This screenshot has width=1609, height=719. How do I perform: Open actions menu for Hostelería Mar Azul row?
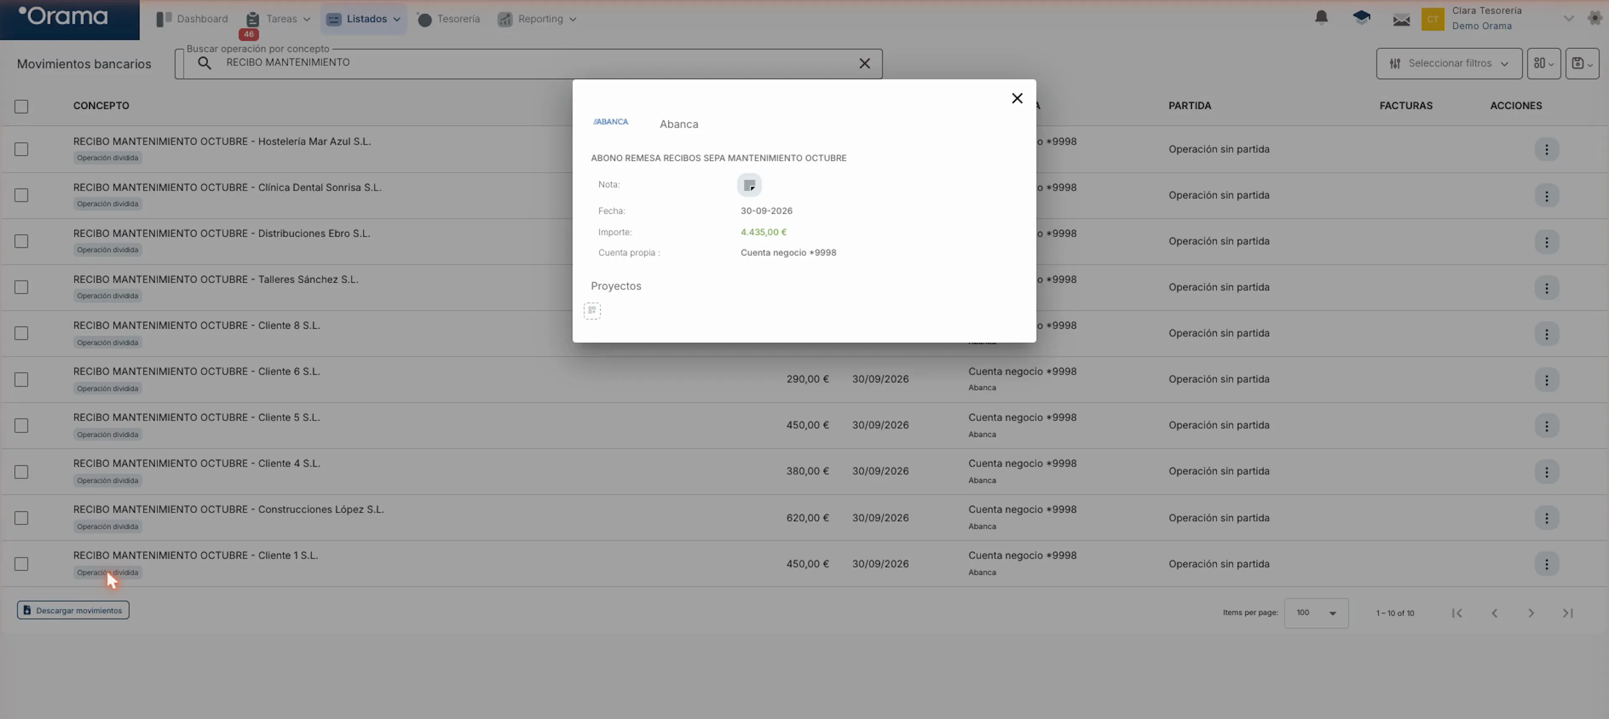[1546, 149]
